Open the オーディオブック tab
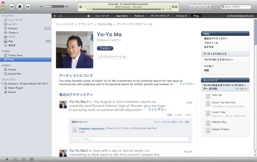Screen dimensions: 257x162 click(160, 16)
